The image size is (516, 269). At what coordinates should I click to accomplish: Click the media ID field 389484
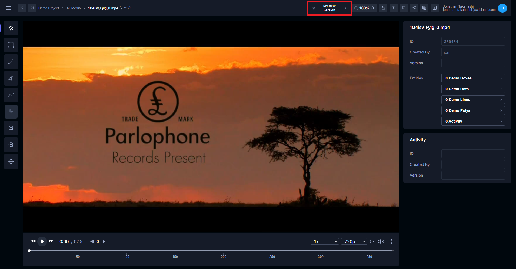(x=473, y=41)
